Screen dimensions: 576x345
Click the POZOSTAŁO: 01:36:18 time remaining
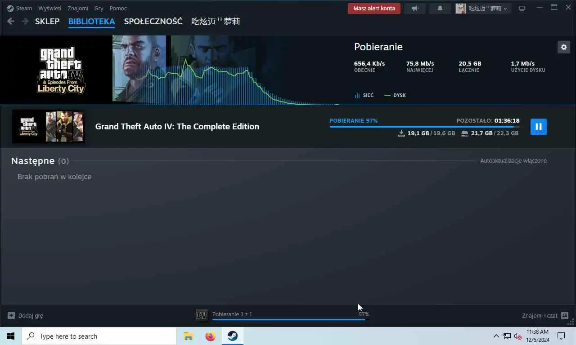click(x=488, y=120)
